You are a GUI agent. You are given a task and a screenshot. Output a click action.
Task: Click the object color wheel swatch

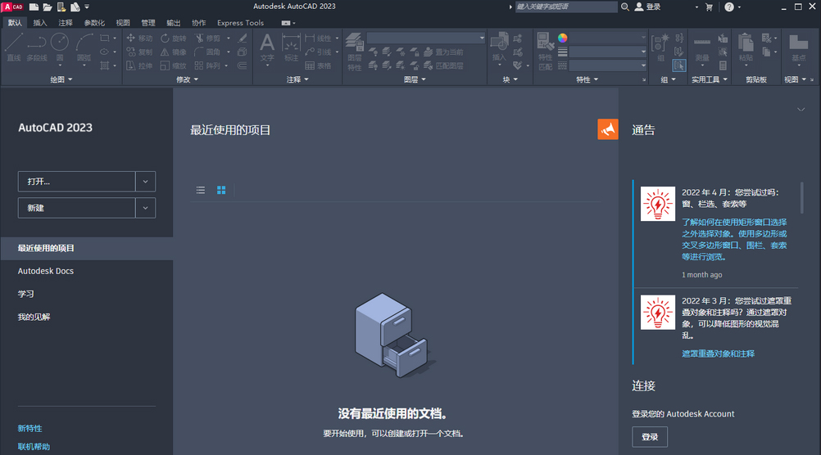tap(562, 38)
